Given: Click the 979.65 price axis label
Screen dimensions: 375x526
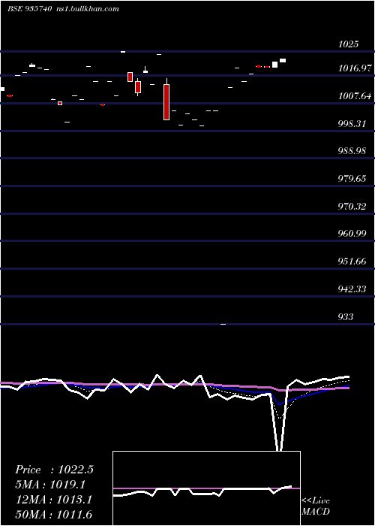Looking at the screenshot, I should (x=352, y=179).
